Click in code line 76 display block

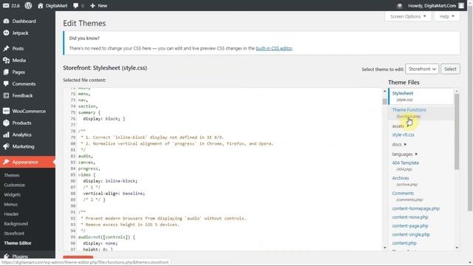(103, 119)
